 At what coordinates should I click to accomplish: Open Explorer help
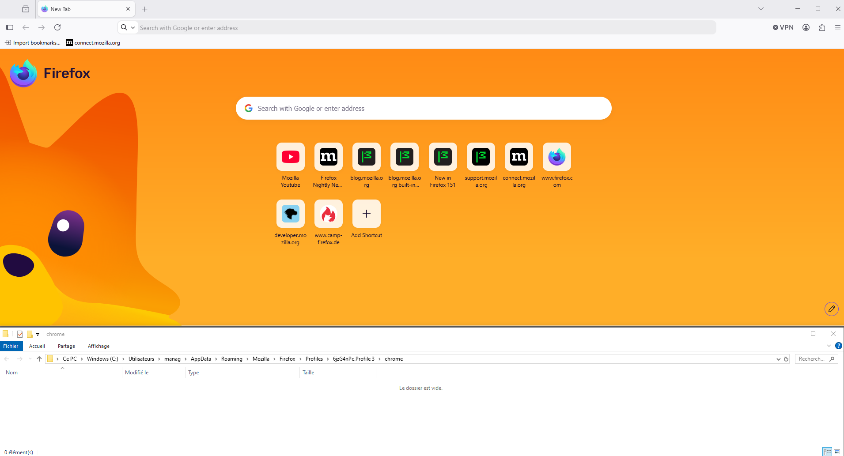point(839,346)
